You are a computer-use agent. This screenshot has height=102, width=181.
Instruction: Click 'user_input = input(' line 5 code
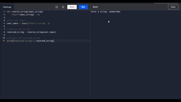(x=28, y=23)
